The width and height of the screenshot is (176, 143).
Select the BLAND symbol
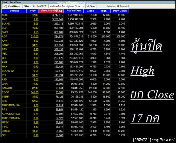[6, 24]
